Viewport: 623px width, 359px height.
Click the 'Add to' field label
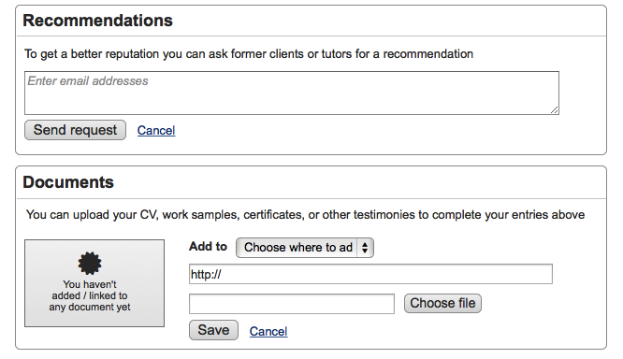pyautogui.click(x=208, y=246)
